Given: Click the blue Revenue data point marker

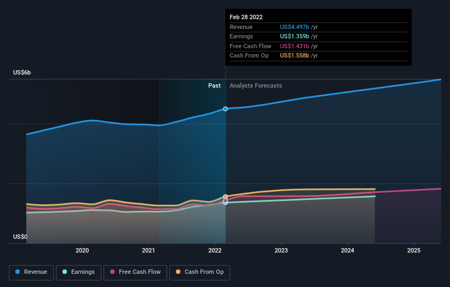Looking at the screenshot, I should pyautogui.click(x=225, y=108).
